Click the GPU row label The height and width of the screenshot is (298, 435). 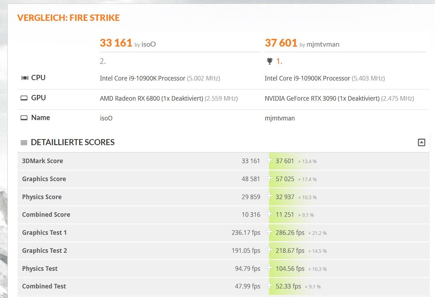click(38, 98)
